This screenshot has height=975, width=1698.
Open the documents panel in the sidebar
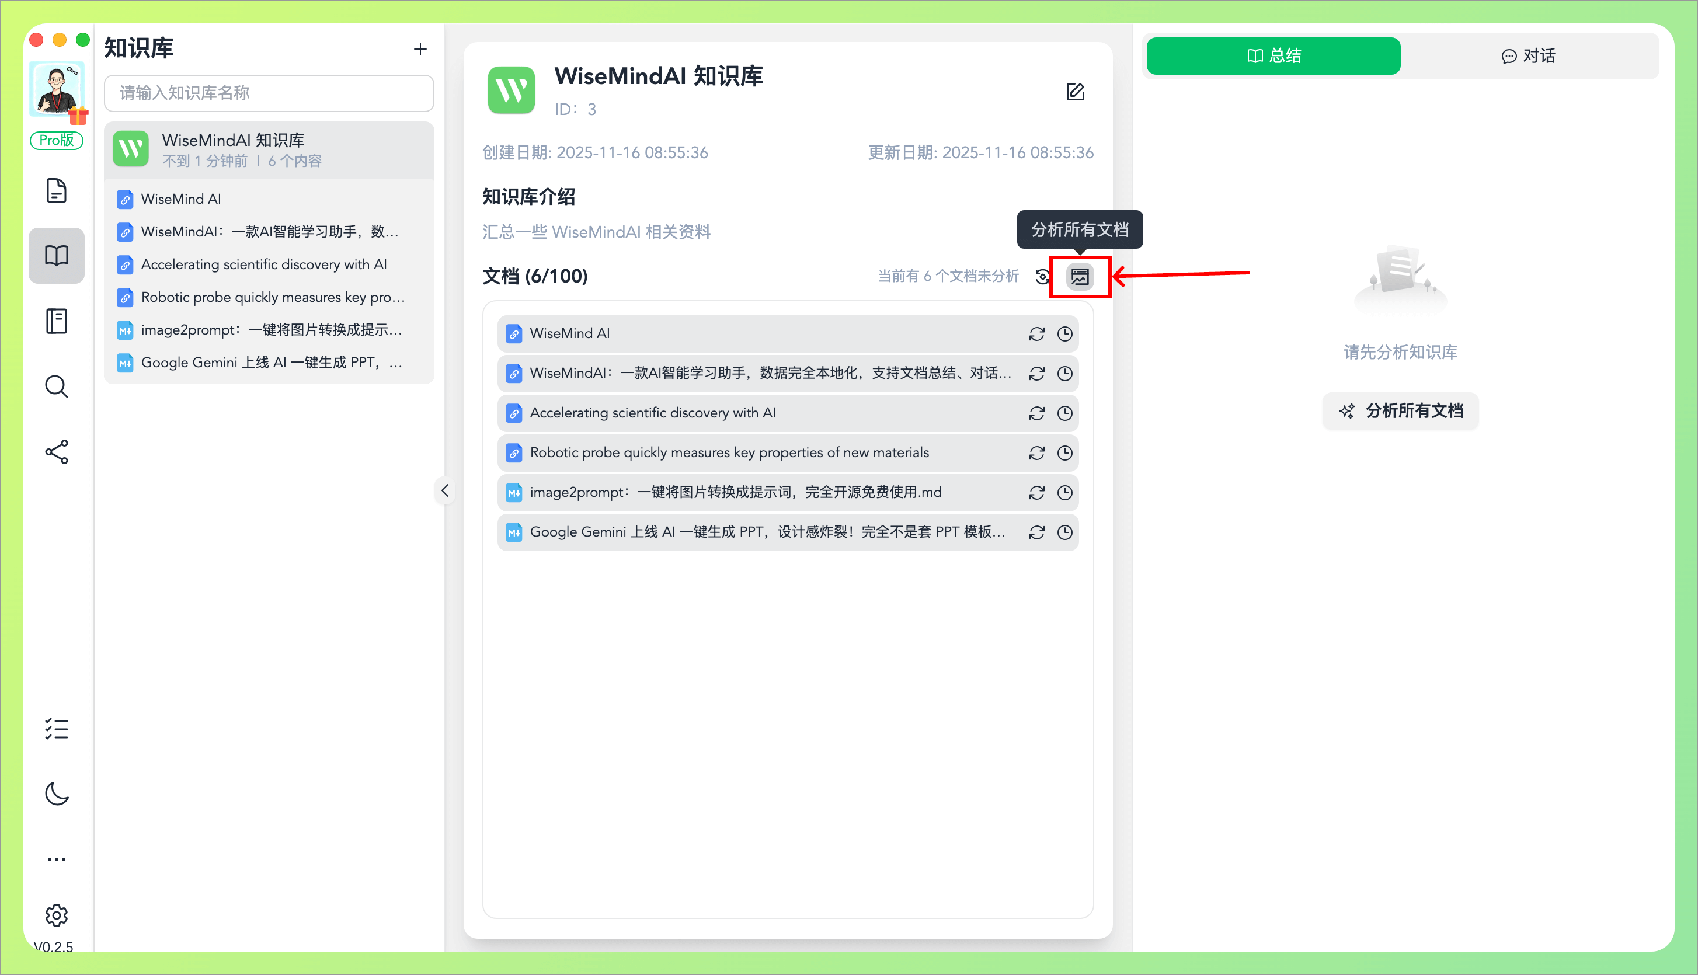pyautogui.click(x=57, y=191)
